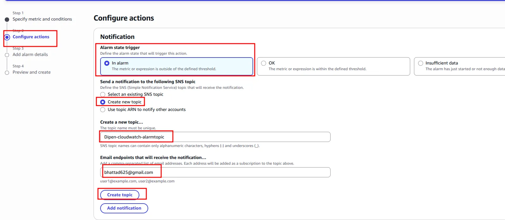This screenshot has height=220, width=505.
Task: Go to Step 1 Specify metric and conditions
Action: (x=42, y=19)
